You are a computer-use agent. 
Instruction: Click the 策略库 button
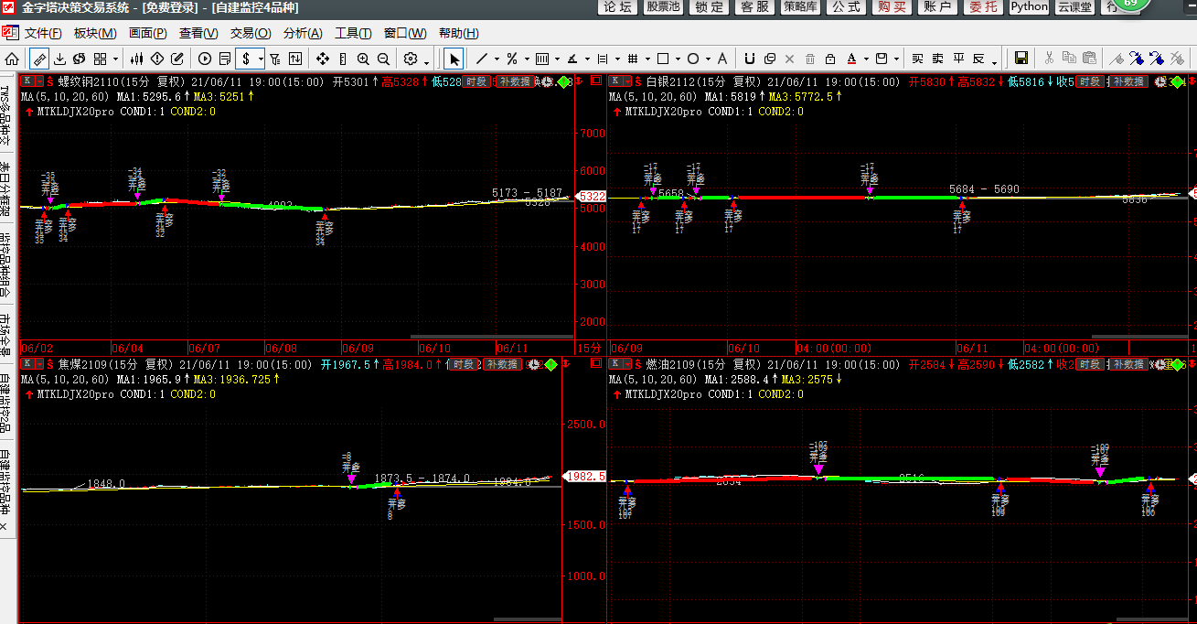click(800, 7)
